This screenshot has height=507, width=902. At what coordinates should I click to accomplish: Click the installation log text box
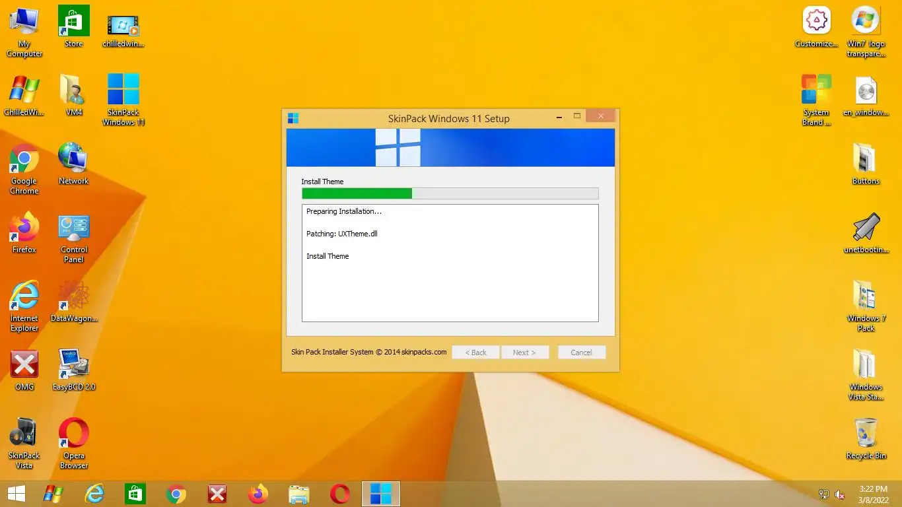pyautogui.click(x=450, y=263)
